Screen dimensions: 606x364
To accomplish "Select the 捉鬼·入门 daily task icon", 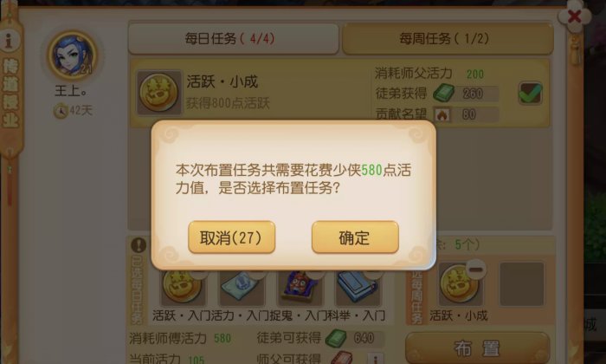I will [300, 287].
